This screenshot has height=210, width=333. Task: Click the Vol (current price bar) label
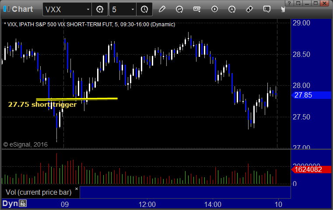tap(39, 192)
